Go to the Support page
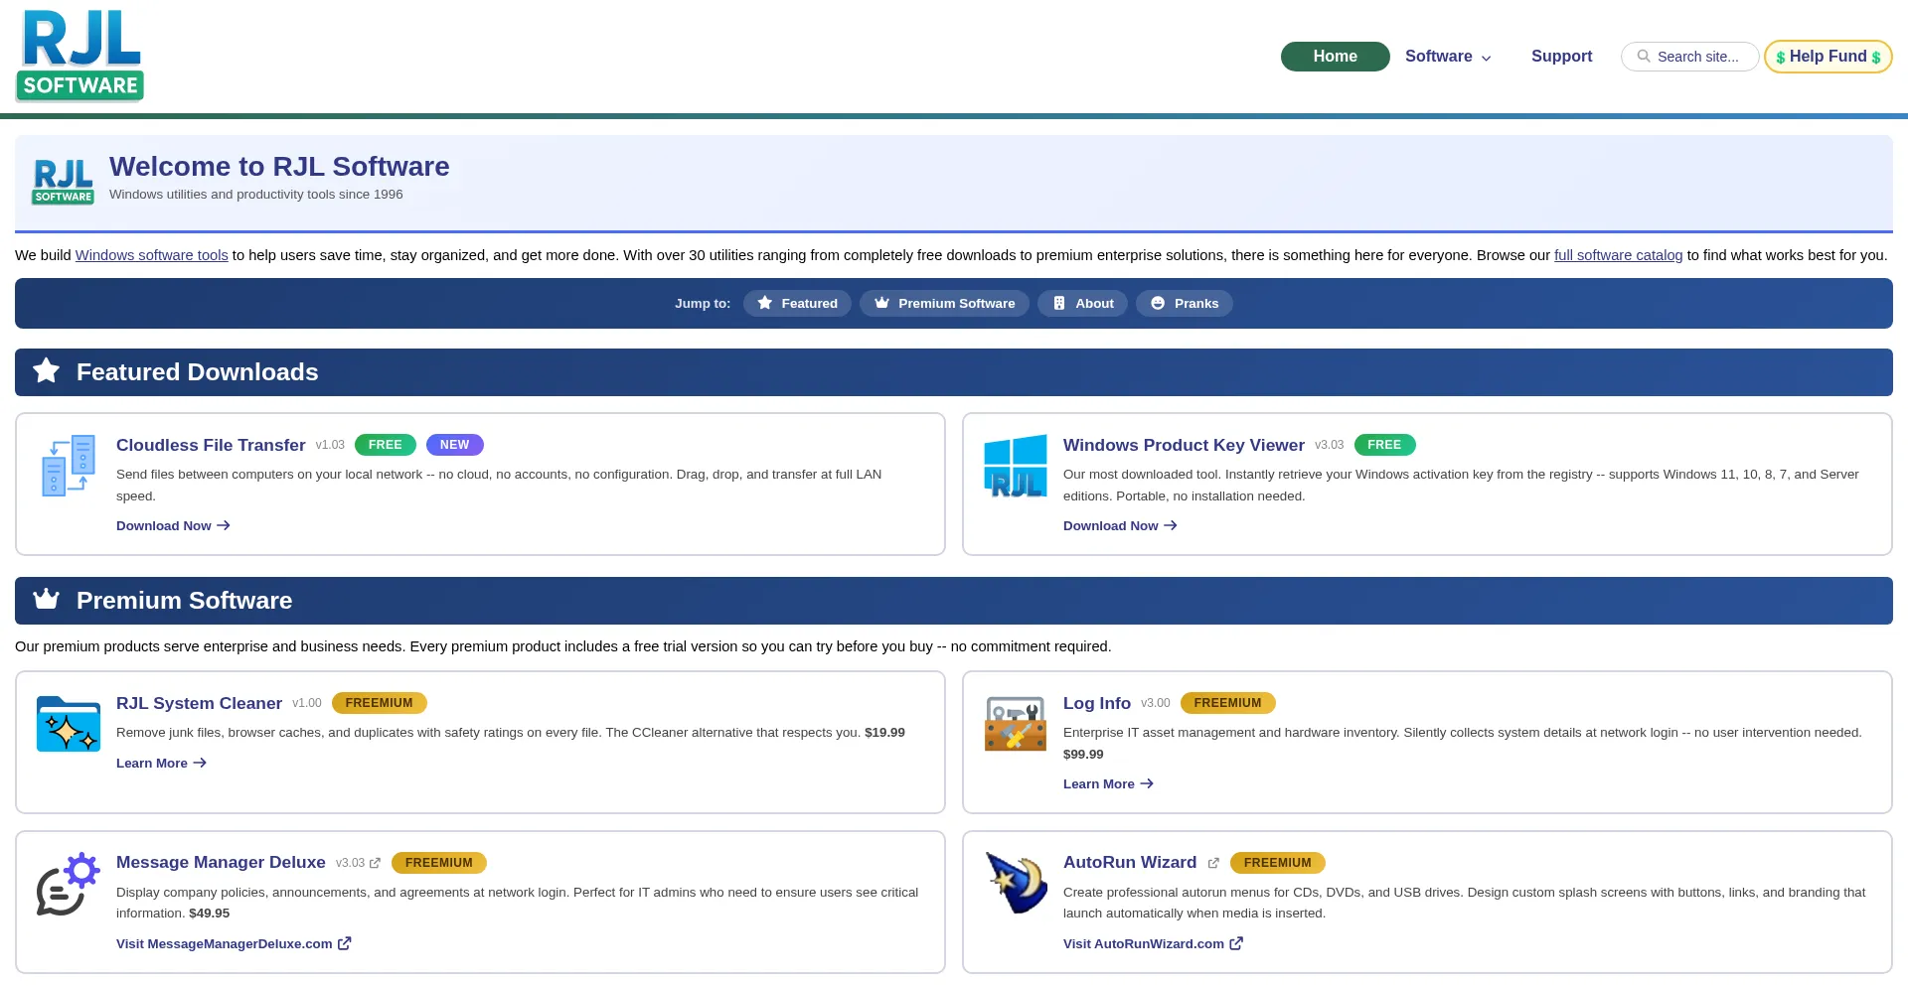The height and width of the screenshot is (986, 1908). coord(1561,57)
